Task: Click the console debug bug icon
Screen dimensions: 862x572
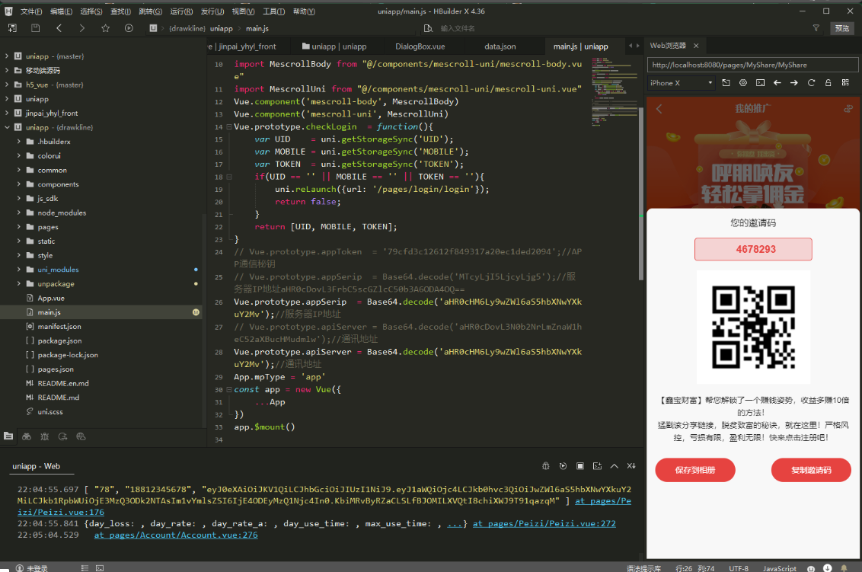Action: [546, 466]
